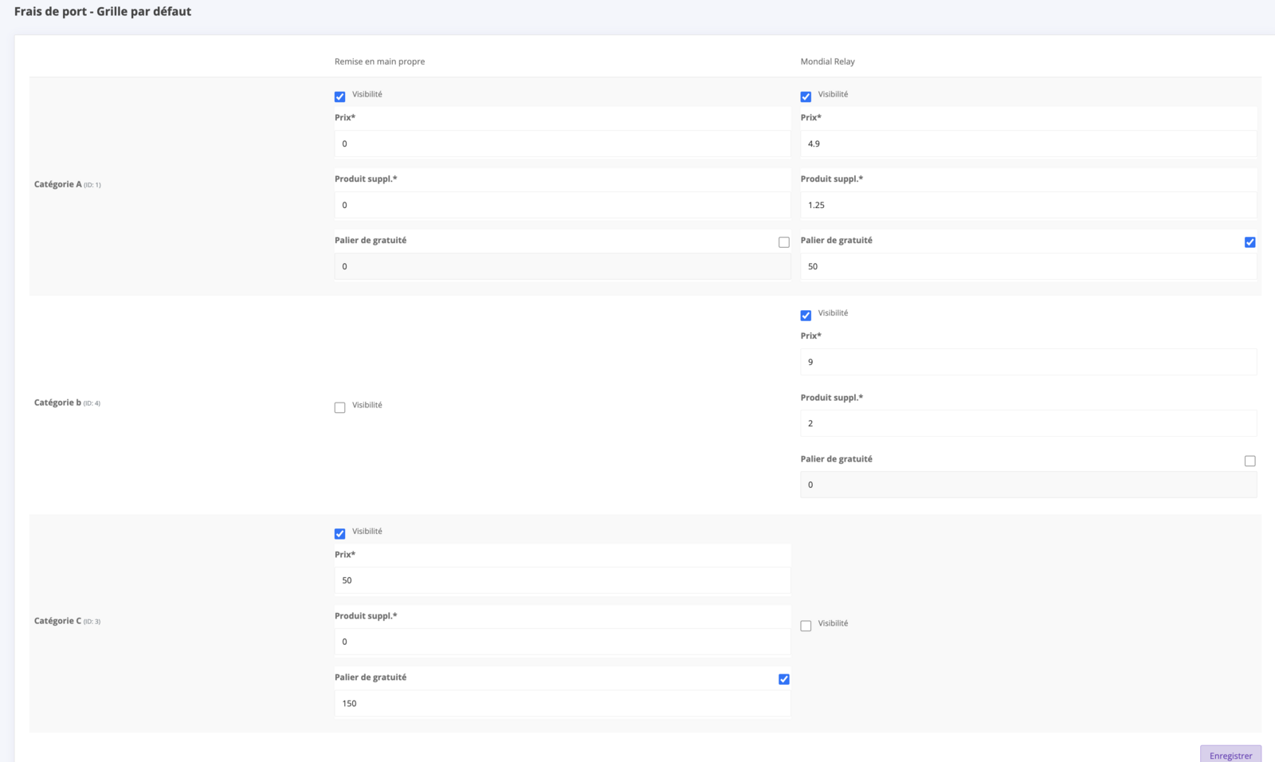Select the Remise en main propre column header
The image size is (1275, 762).
point(379,61)
